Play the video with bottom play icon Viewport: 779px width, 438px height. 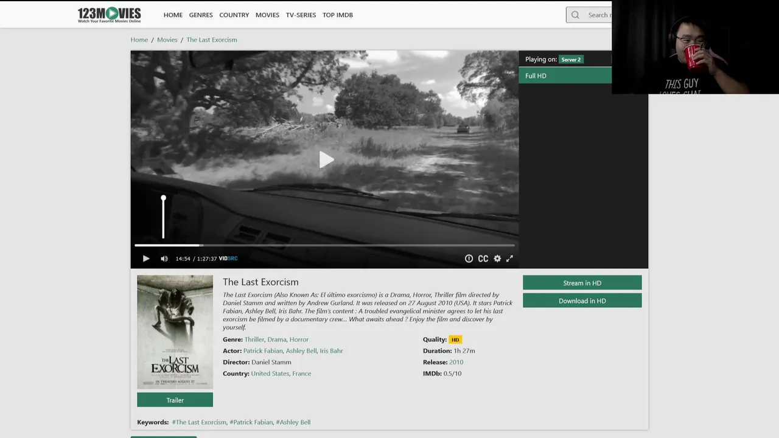146,259
